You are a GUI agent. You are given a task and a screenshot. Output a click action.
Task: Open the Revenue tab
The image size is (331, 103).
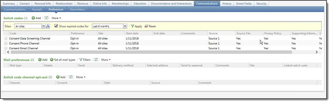(83, 3)
